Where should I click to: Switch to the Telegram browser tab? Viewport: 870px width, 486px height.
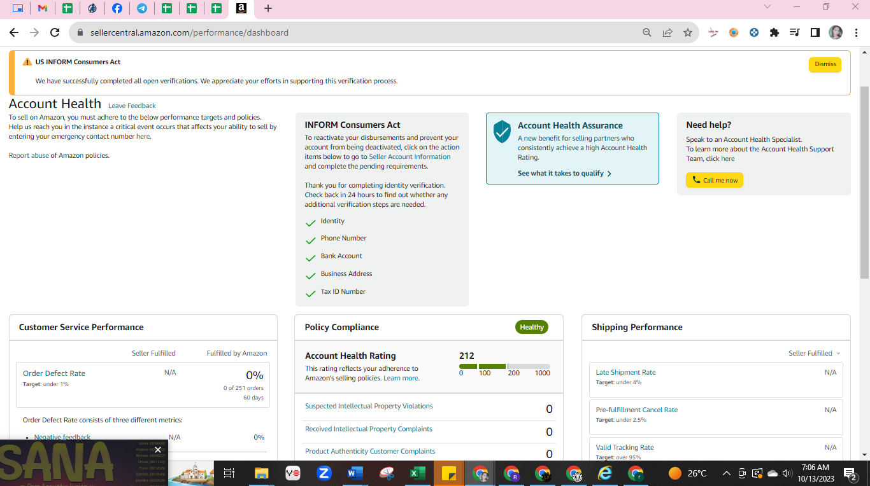[x=142, y=8]
